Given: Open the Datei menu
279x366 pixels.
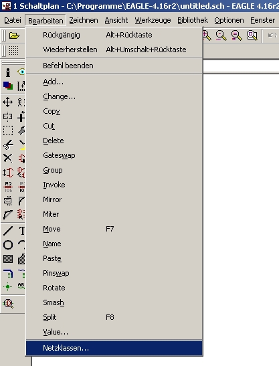Looking at the screenshot, I should click(x=13, y=21).
